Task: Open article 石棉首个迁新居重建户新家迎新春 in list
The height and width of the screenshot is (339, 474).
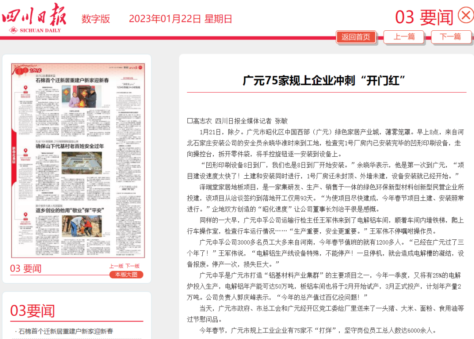Action: (x=65, y=332)
